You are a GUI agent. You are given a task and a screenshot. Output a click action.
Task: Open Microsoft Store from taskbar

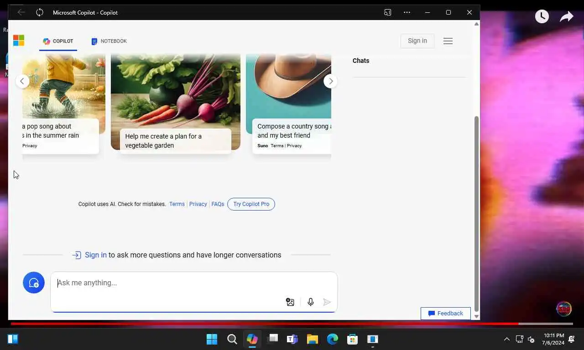[x=353, y=339]
